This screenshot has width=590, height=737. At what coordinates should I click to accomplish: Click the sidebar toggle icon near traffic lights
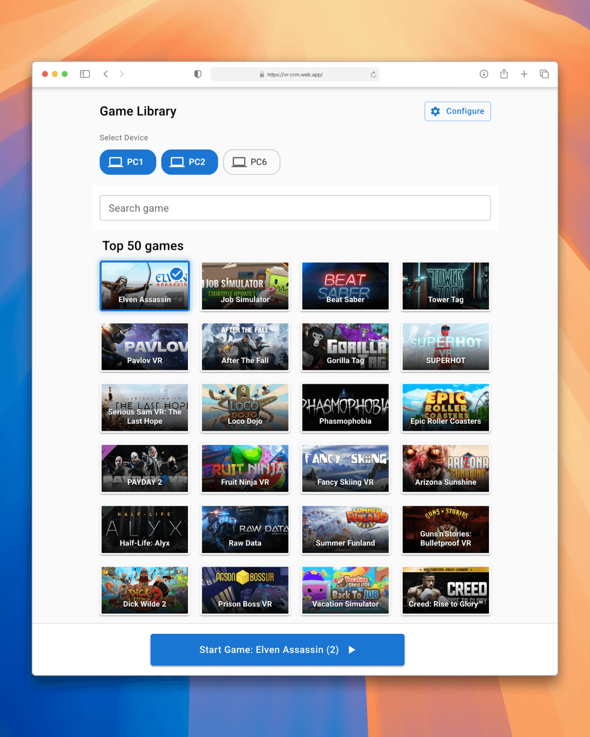tap(85, 74)
